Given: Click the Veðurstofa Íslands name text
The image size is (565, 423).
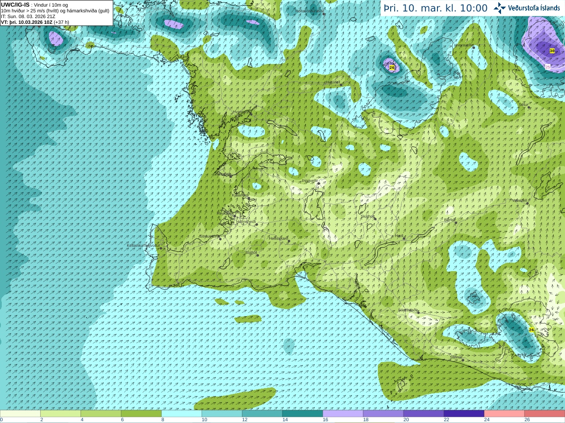Looking at the screenshot, I should pyautogui.click(x=534, y=8).
